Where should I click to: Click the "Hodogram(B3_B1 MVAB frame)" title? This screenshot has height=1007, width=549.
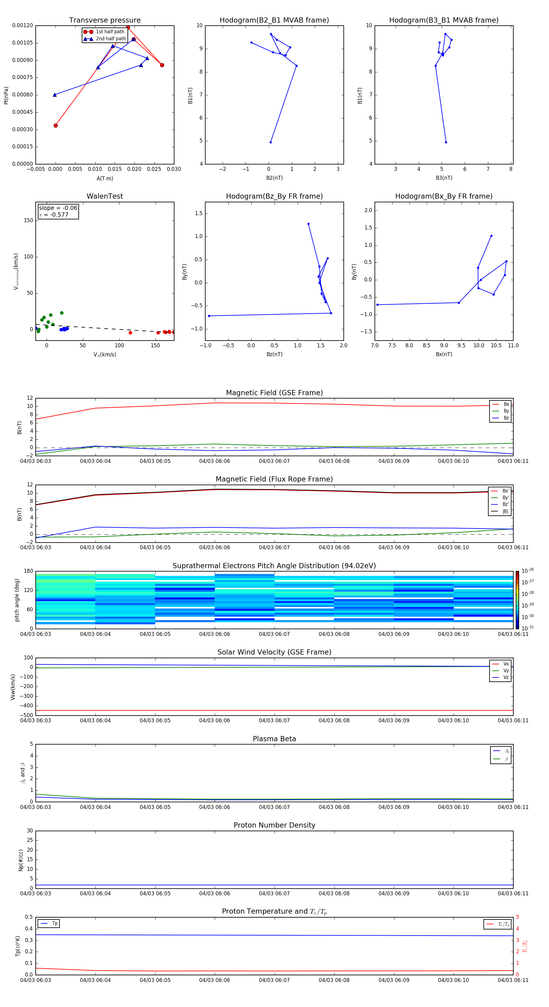coord(444,20)
